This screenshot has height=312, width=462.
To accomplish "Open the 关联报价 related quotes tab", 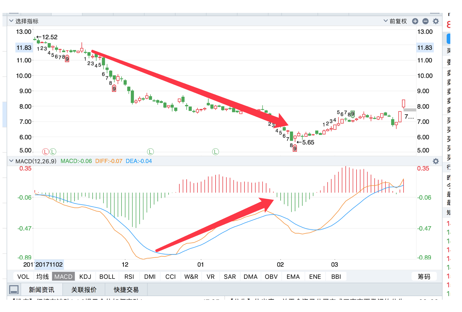I will (x=84, y=289).
